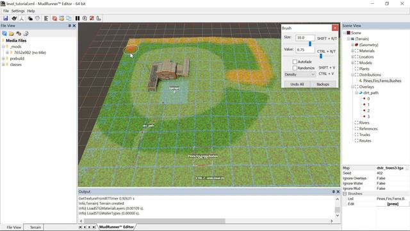Expand the Materials node

pos(352,51)
